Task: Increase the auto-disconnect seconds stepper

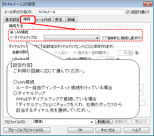Action: click(x=130, y=52)
